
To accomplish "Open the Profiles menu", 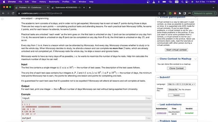I will 66,2.
